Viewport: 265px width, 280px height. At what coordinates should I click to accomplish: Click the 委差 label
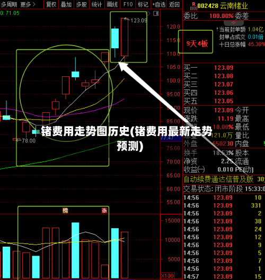point(242,16)
